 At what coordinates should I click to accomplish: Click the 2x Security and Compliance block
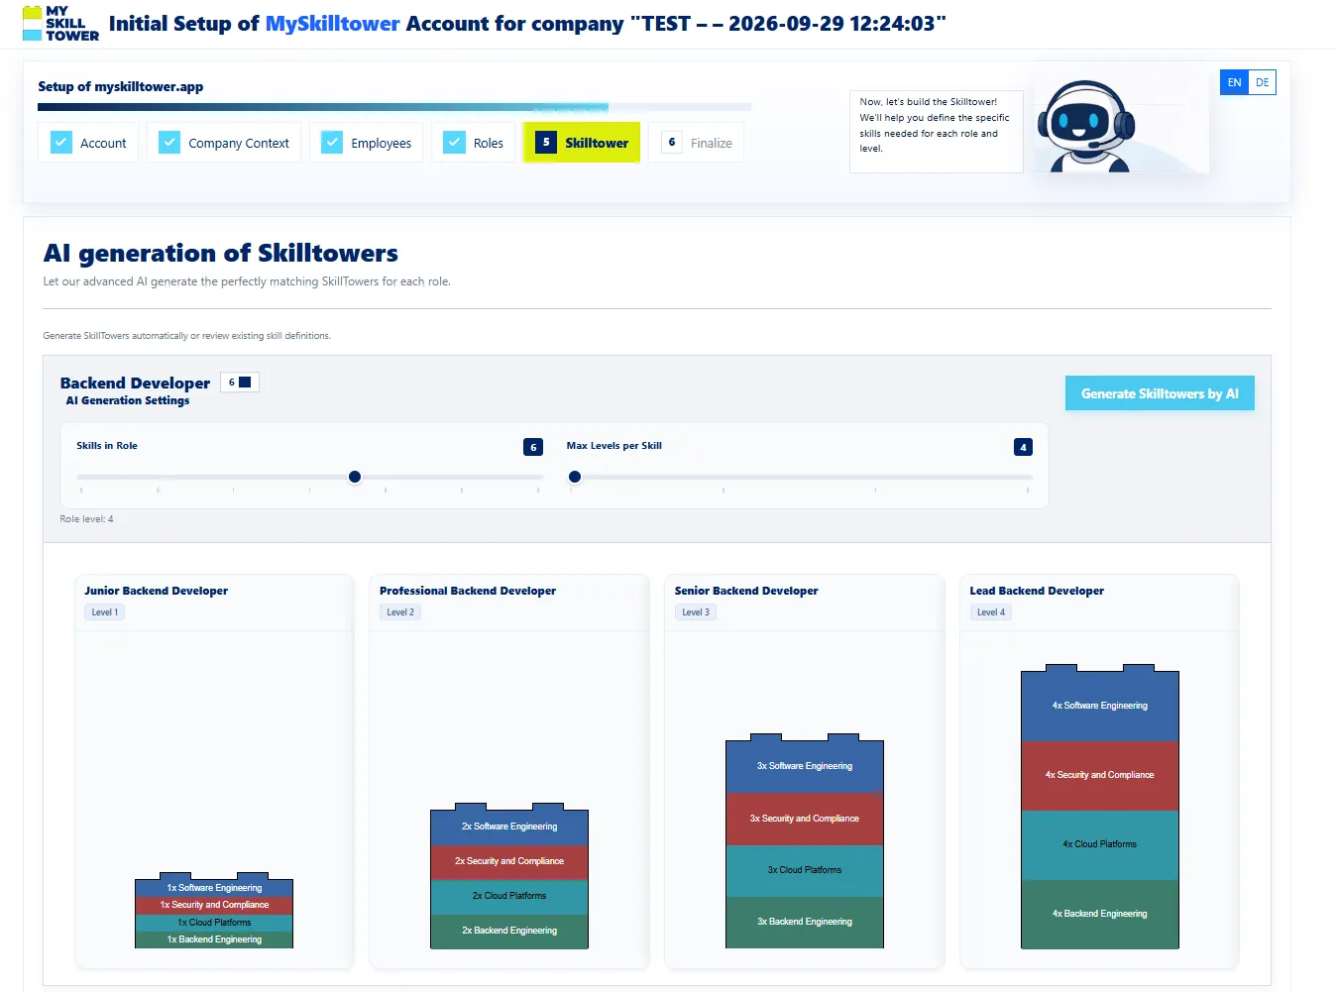[x=509, y=861]
